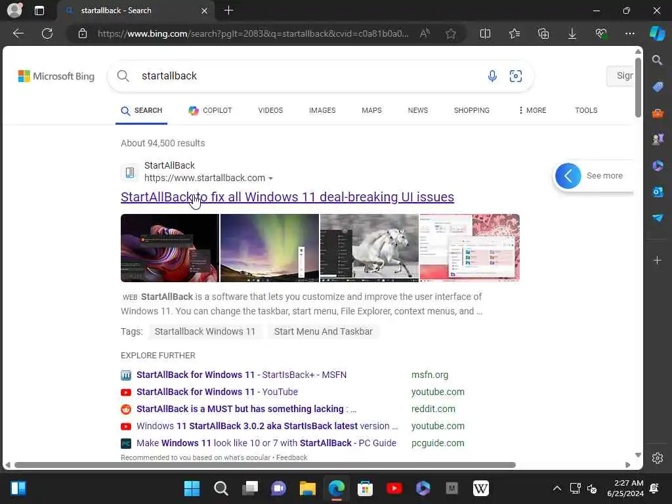Open StartAllBack is a MUST reddit link
672x504 pixels.
[x=246, y=409]
